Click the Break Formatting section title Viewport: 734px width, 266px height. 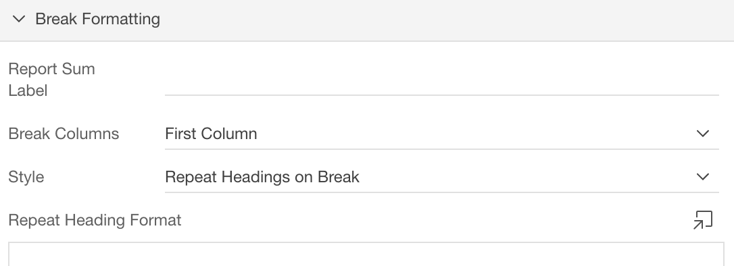pos(97,19)
